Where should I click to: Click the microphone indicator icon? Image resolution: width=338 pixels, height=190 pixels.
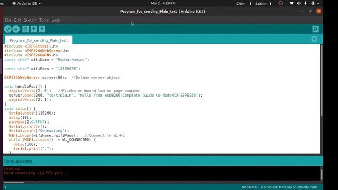[305, 3]
